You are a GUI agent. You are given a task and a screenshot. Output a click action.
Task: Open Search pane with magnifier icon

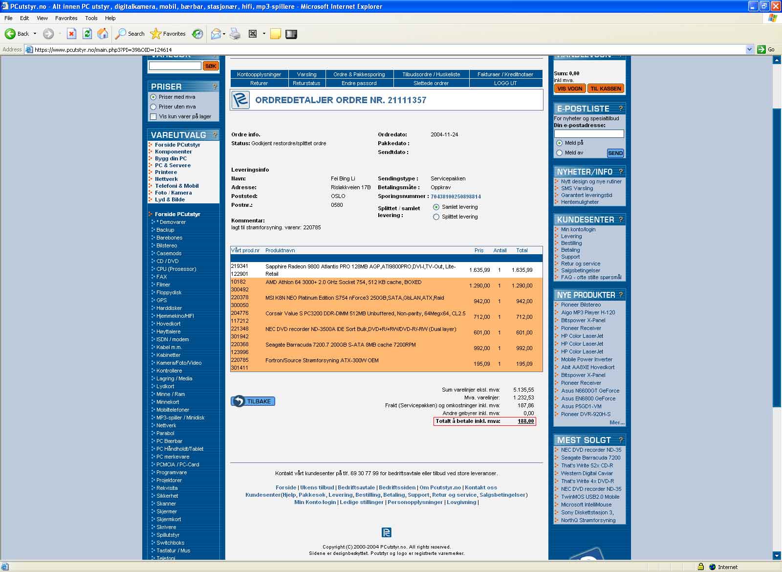[x=130, y=34]
